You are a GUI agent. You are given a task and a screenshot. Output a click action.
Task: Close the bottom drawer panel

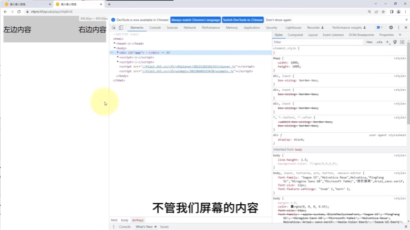click(406, 227)
